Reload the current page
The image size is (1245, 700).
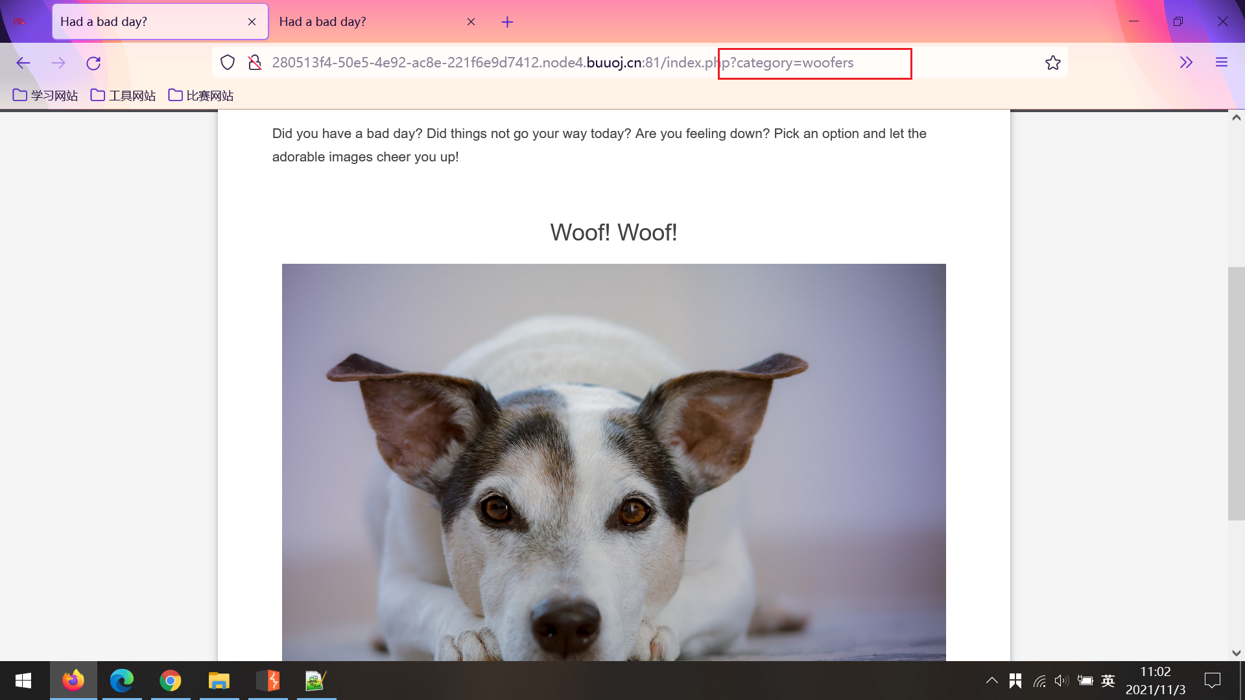[93, 63]
